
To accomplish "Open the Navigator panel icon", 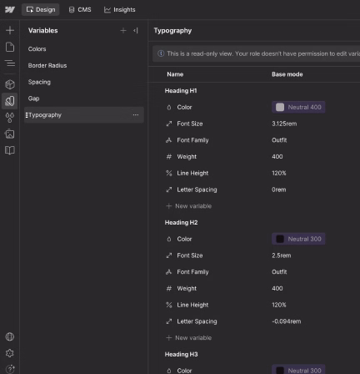I will (x=10, y=63).
